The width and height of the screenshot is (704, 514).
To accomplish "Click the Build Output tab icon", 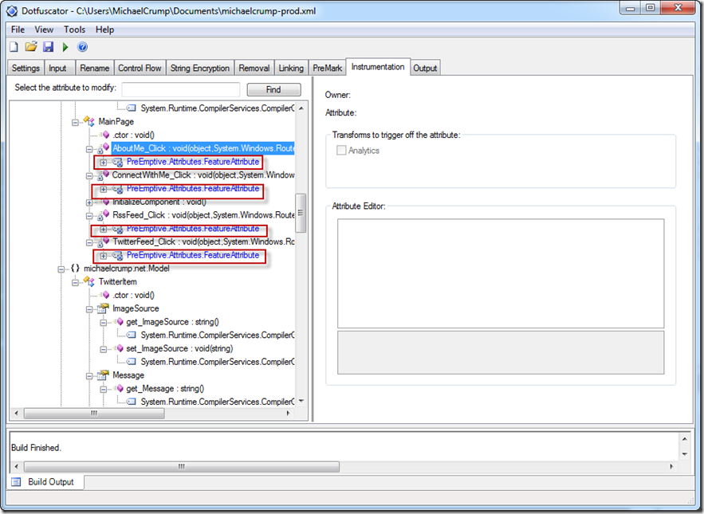I will 16,482.
